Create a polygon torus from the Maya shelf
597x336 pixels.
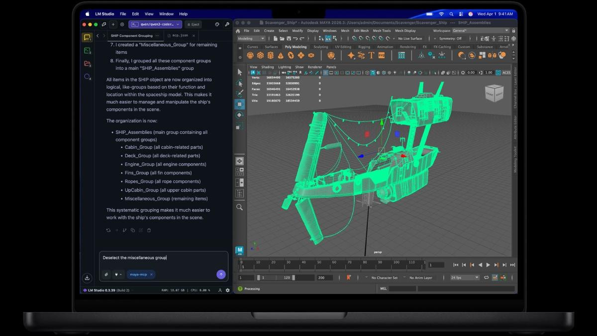point(291,55)
